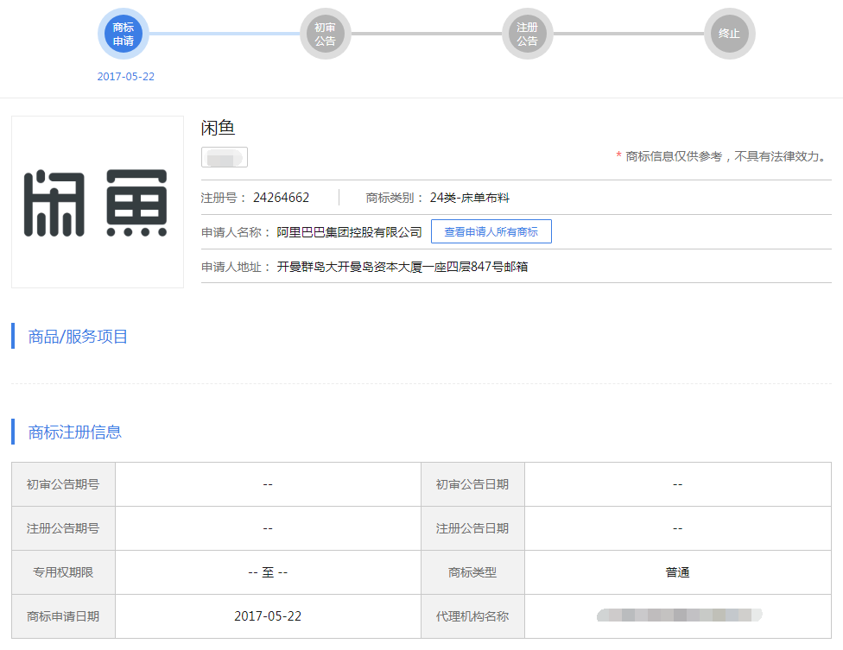Click the 申请人名称 field label

[x=236, y=232]
